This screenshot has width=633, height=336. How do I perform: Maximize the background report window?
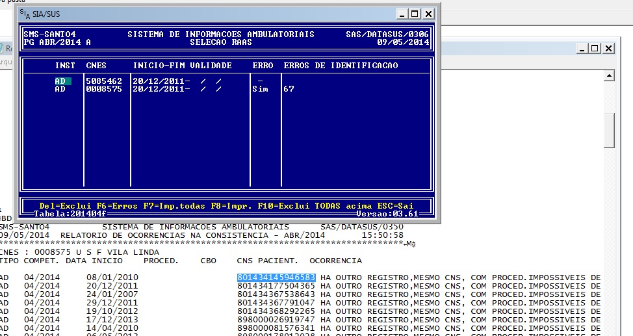click(594, 48)
